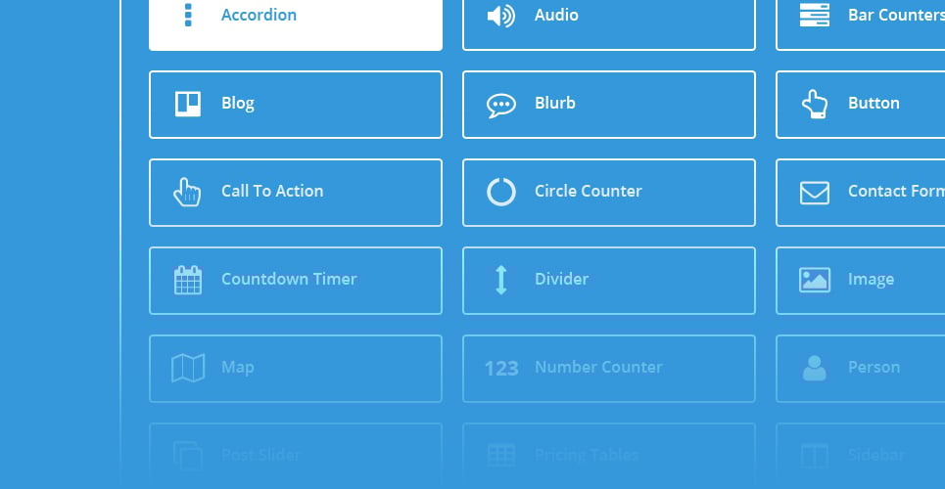The width and height of the screenshot is (945, 489).
Task: Insert the Contact Form module
Action: pyautogui.click(x=861, y=193)
